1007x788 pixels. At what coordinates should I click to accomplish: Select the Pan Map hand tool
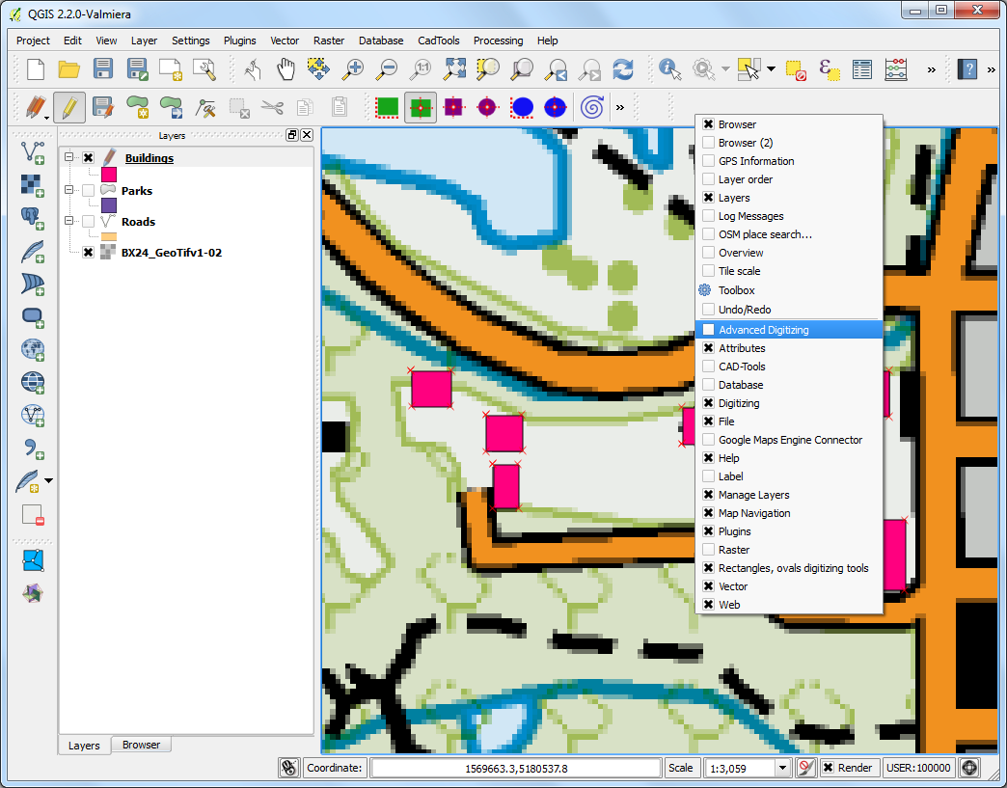point(286,69)
